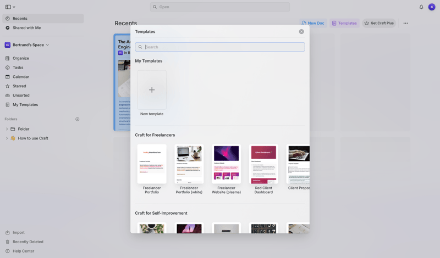Expand the Folder tree item

[x=7, y=129]
